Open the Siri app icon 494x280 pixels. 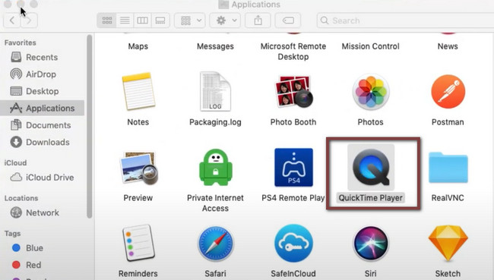click(x=371, y=244)
